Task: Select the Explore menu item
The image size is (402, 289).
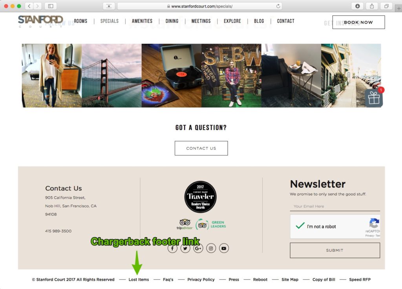Action: tap(232, 21)
